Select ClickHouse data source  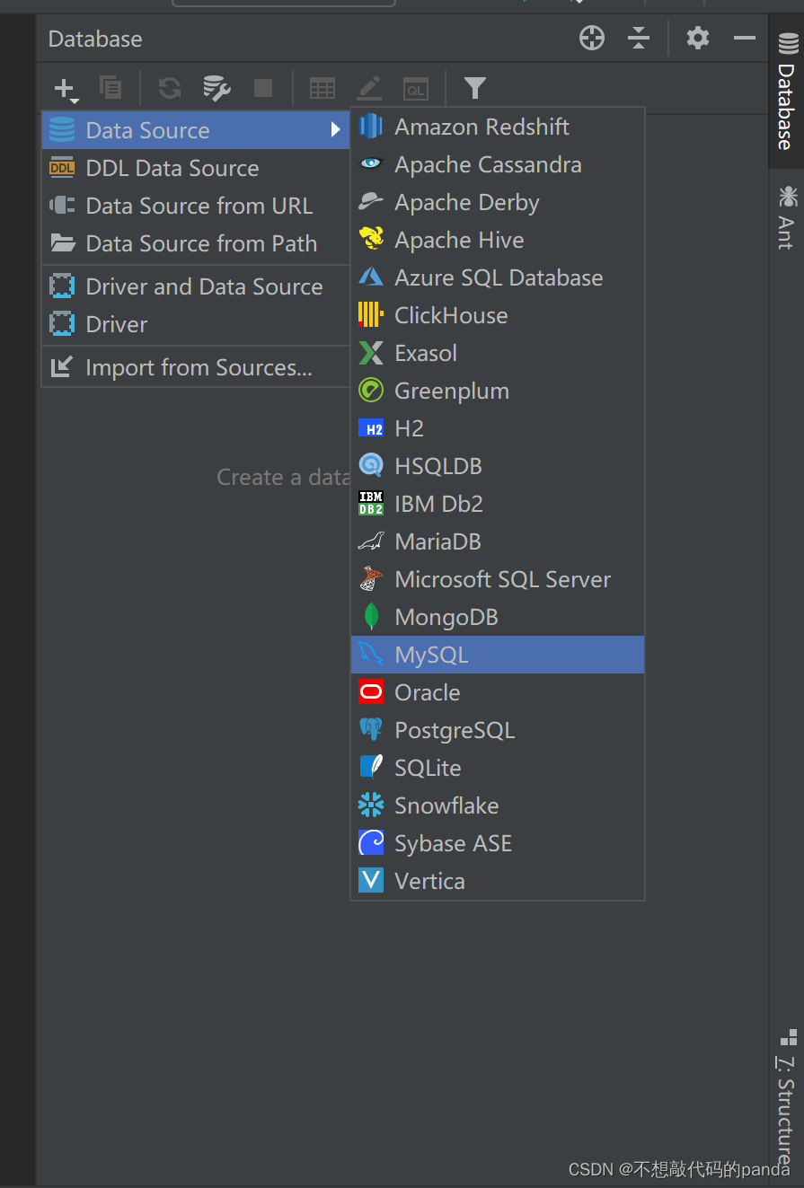498,315
